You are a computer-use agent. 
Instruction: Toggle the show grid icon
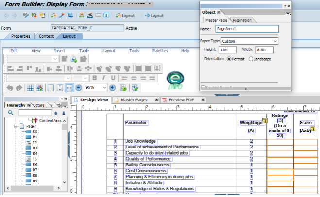pyautogui.click(x=30, y=88)
